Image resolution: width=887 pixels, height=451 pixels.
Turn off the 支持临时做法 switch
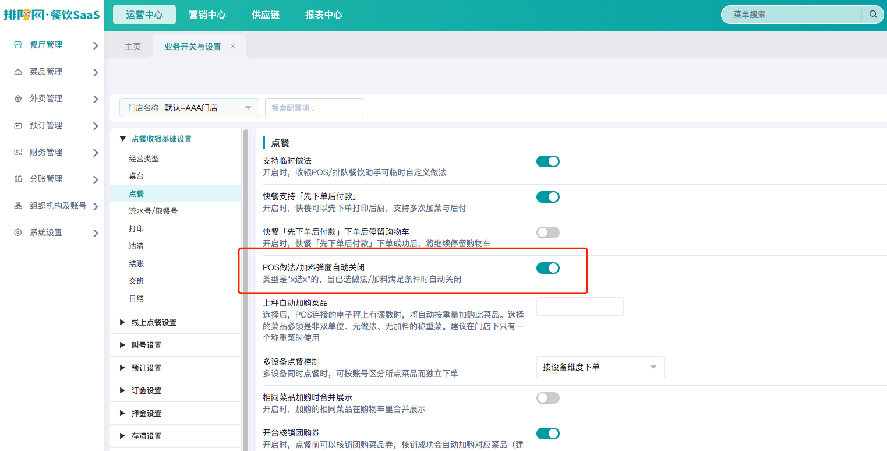click(548, 161)
